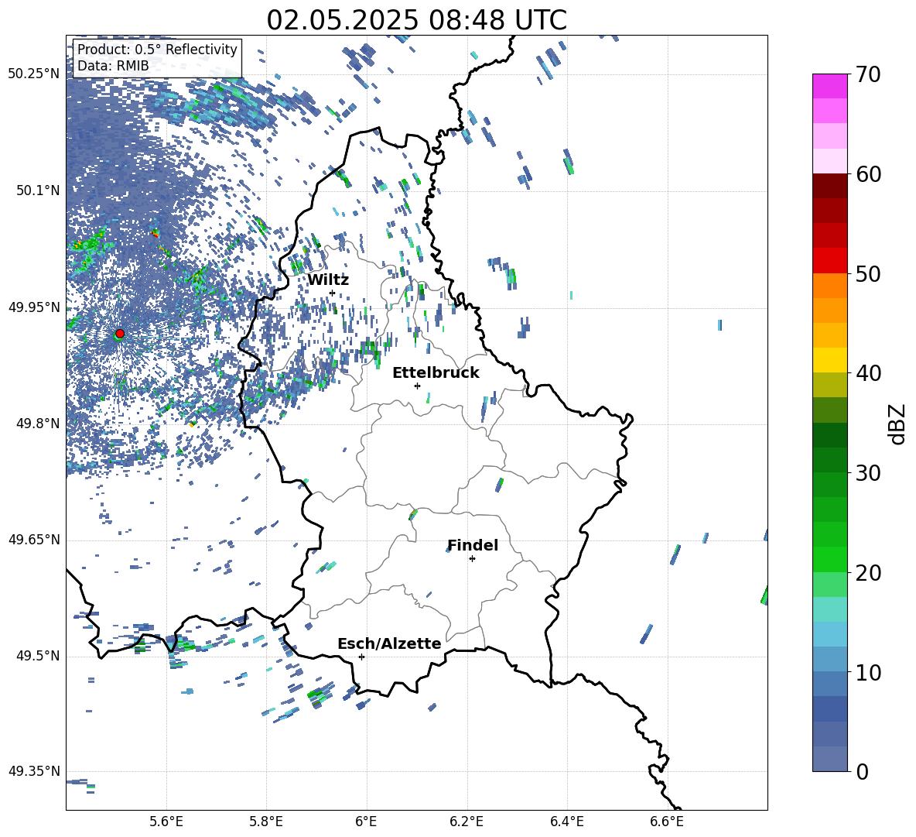Click the yellow colorbar swatch above 40
This screenshot has width=916, height=837.
tap(829, 360)
